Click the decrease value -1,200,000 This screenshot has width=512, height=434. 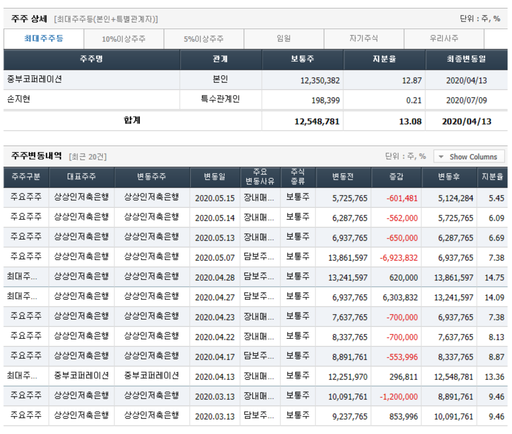pos(399,397)
